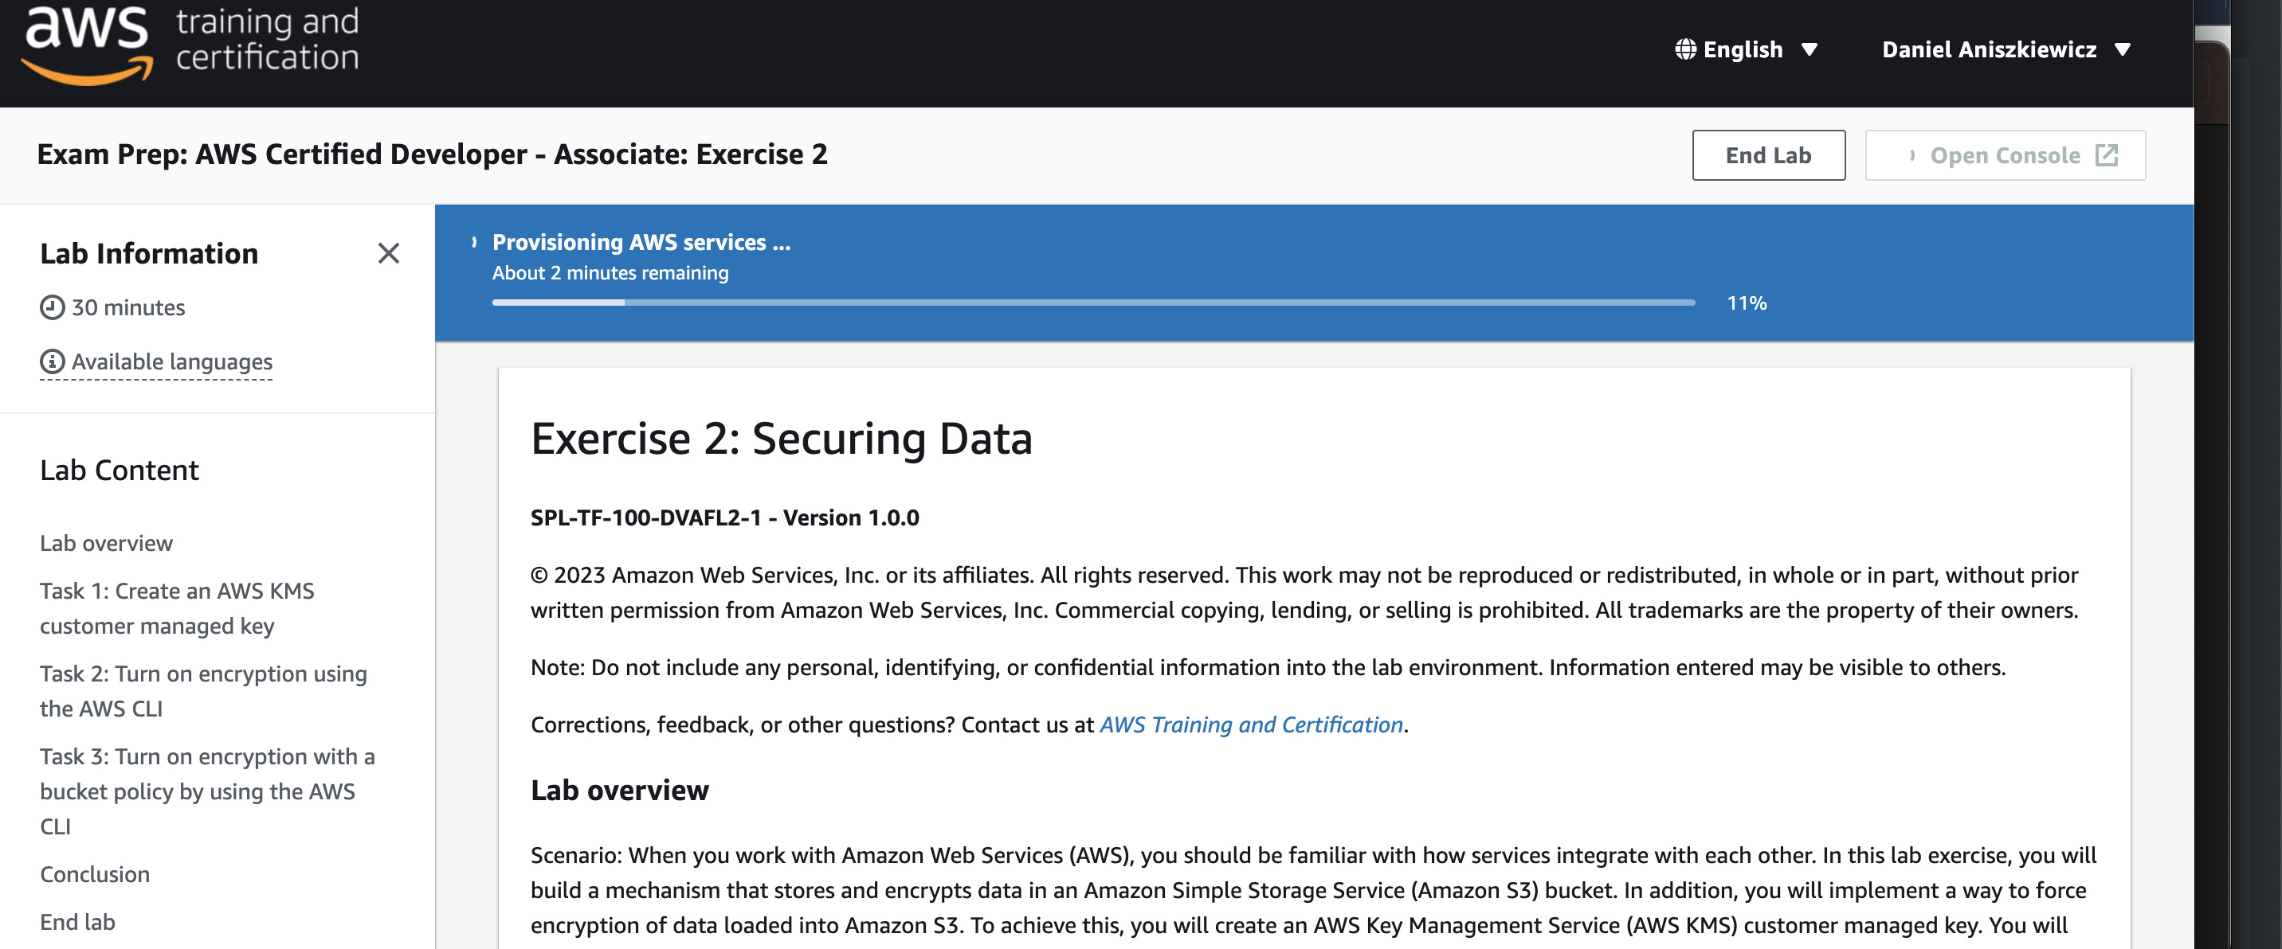Close the Lab Information panel
The image size is (2282, 949).
click(388, 253)
